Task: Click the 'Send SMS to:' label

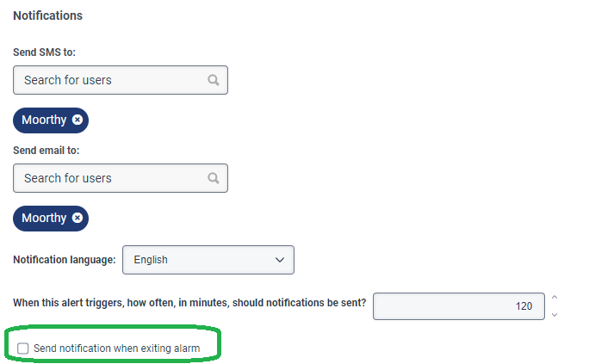Action: click(44, 52)
